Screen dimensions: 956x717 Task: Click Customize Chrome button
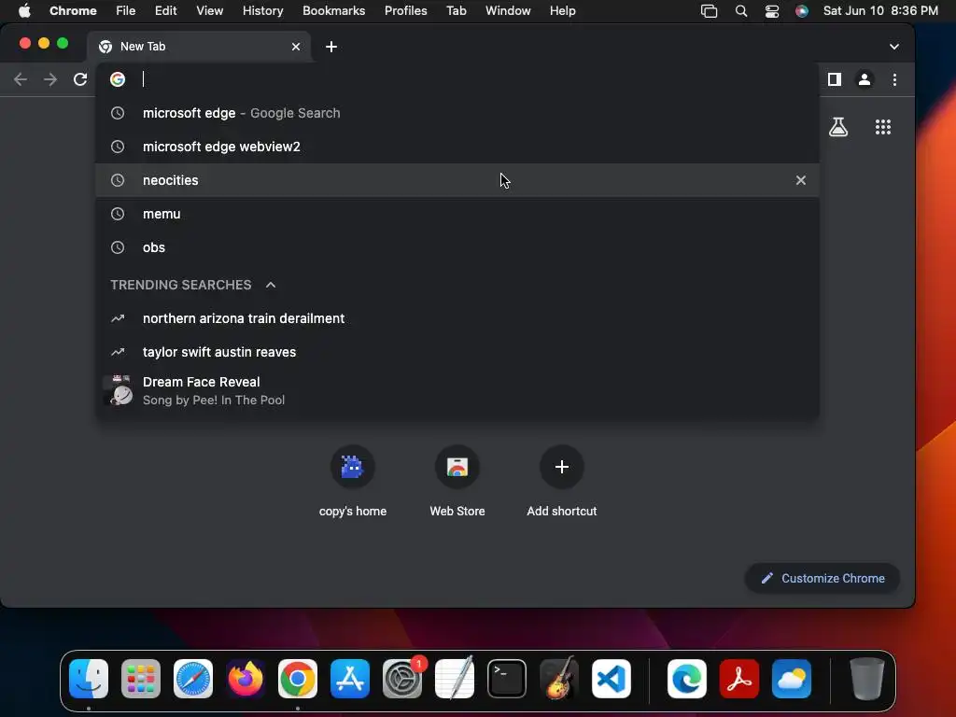(822, 578)
